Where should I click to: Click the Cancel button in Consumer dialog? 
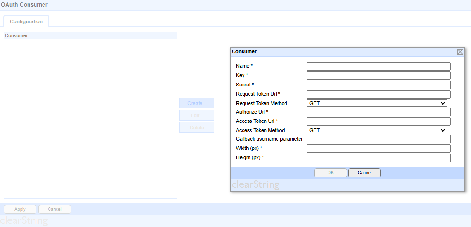(364, 173)
